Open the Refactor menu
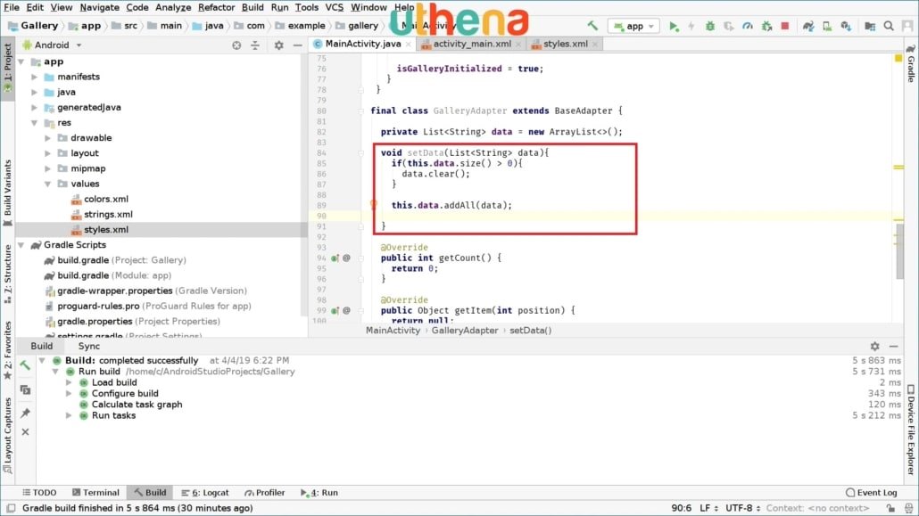The image size is (919, 516). (x=216, y=8)
